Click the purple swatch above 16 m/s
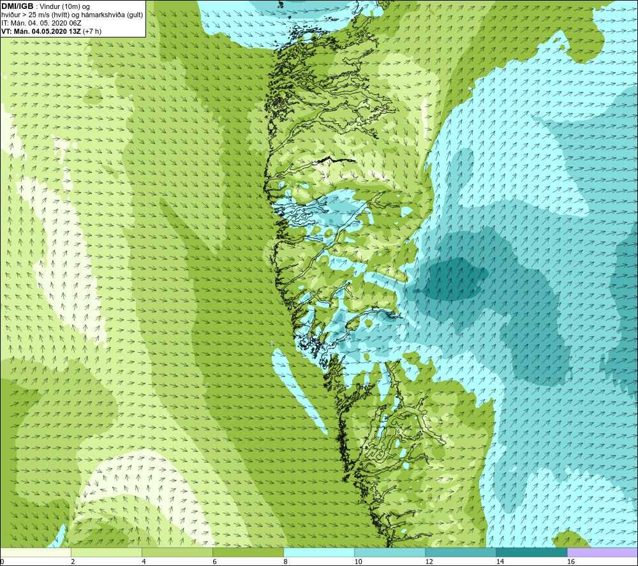The width and height of the screenshot is (638, 566). [602, 552]
